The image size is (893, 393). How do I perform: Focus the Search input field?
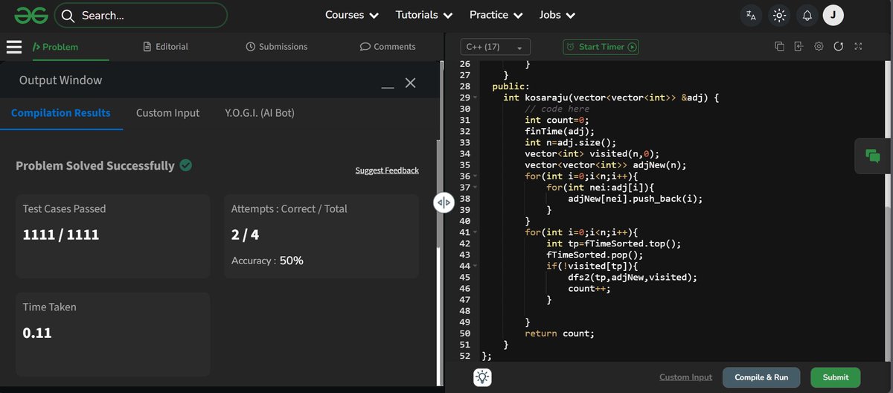tap(141, 15)
